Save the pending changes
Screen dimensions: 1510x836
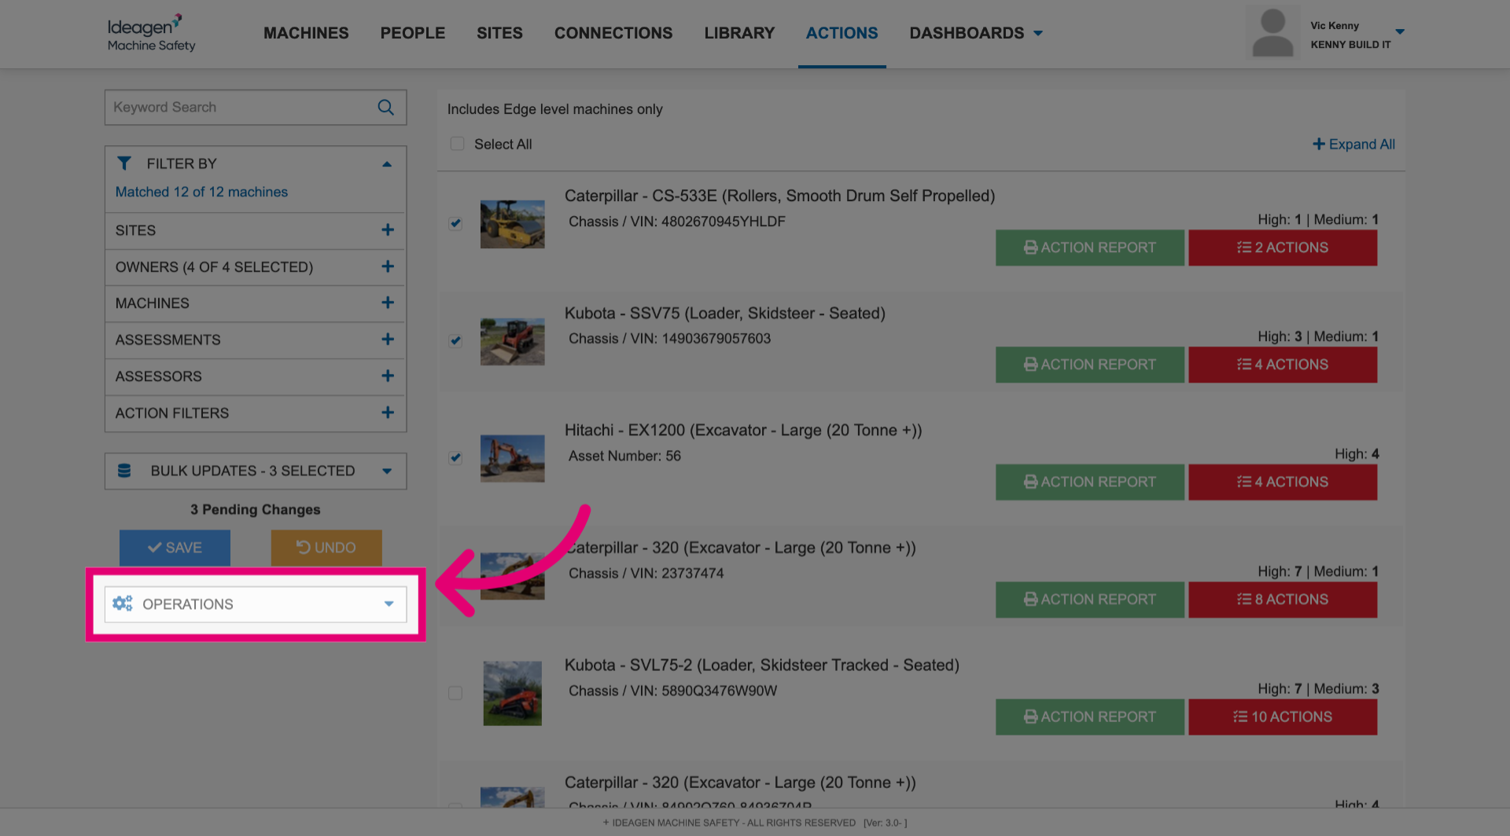(x=175, y=548)
